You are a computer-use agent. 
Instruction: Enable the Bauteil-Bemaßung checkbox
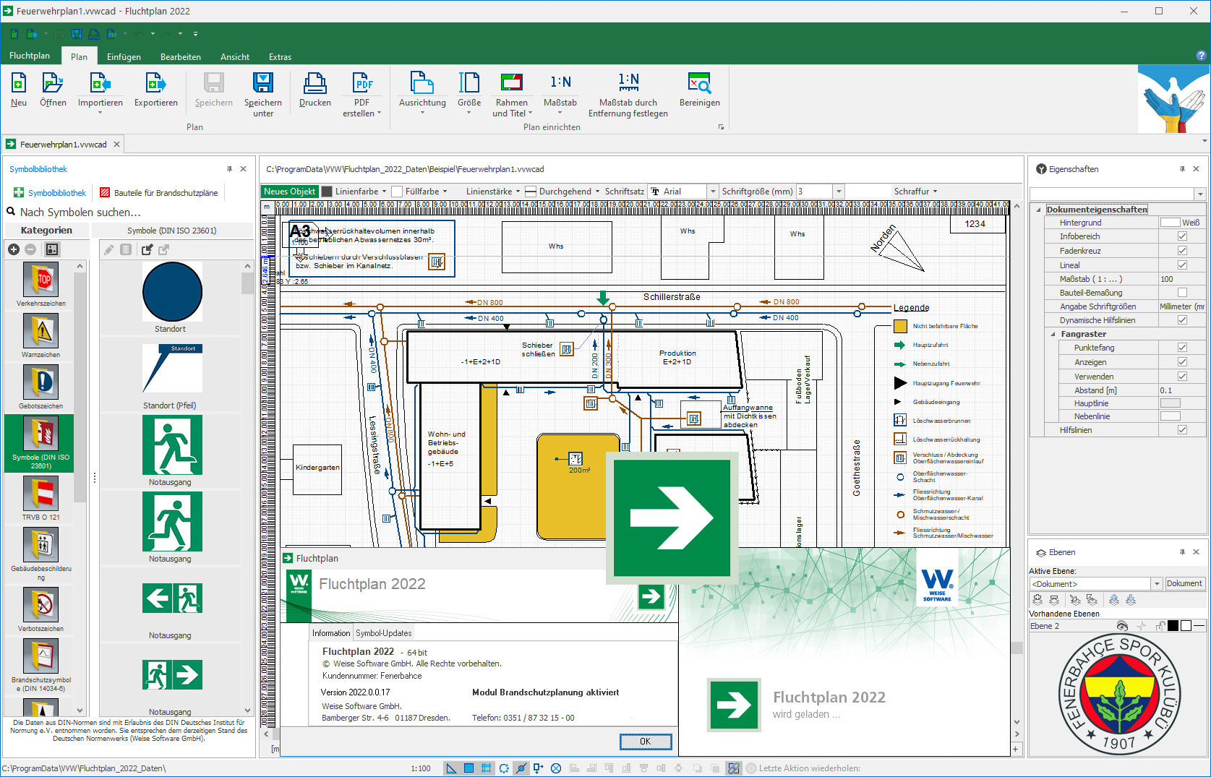(x=1182, y=293)
